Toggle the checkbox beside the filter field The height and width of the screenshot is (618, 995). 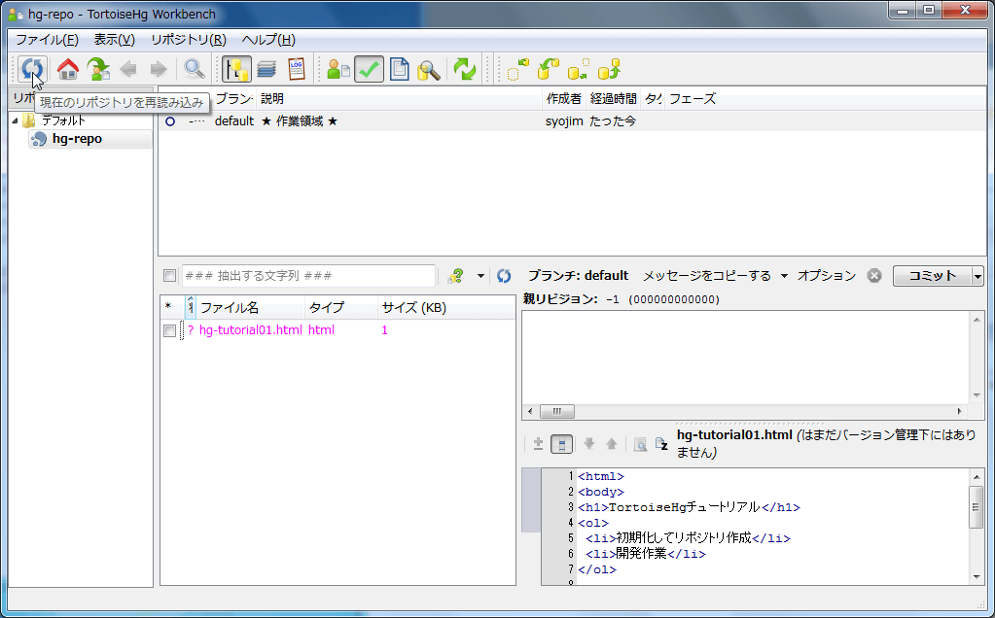coord(169,275)
